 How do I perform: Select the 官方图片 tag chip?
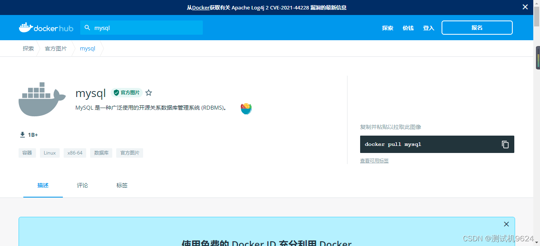tap(130, 153)
